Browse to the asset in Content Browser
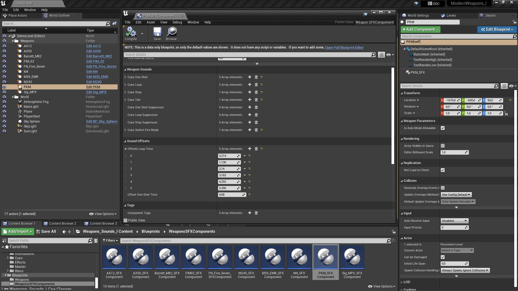Viewport: 518px width, 291px height. pyautogui.click(x=171, y=33)
